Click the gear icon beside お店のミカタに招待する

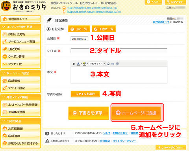(x=5, y=143)
